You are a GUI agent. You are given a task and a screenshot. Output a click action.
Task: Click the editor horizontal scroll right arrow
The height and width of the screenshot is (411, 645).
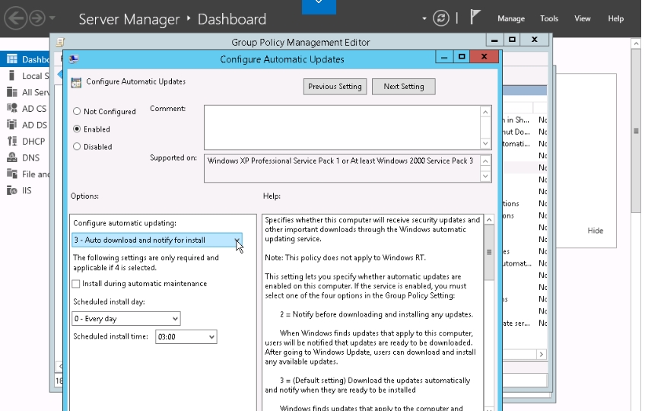(x=542, y=354)
